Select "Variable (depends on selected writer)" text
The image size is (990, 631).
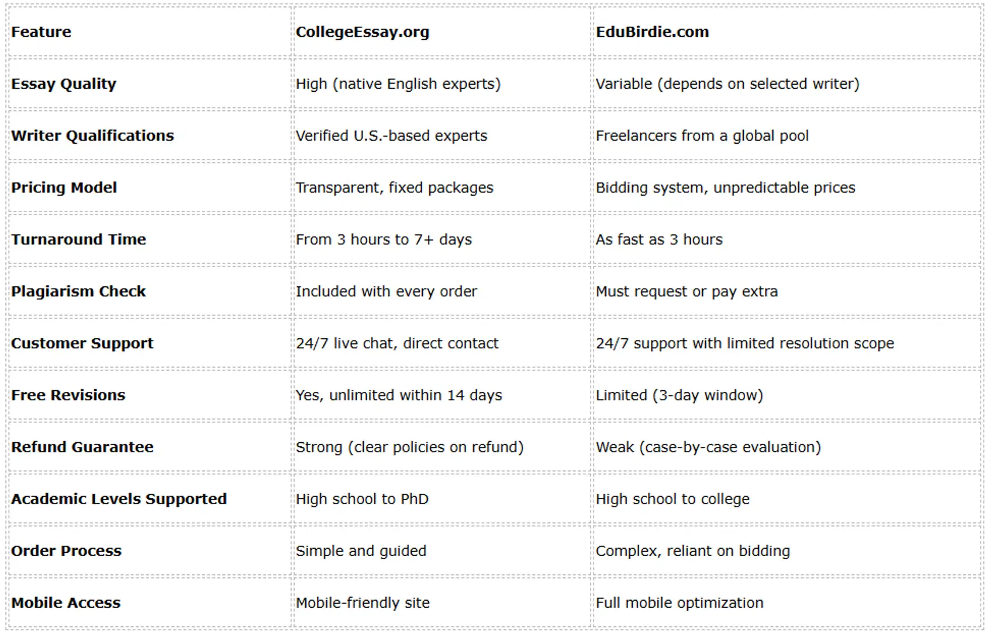click(727, 84)
